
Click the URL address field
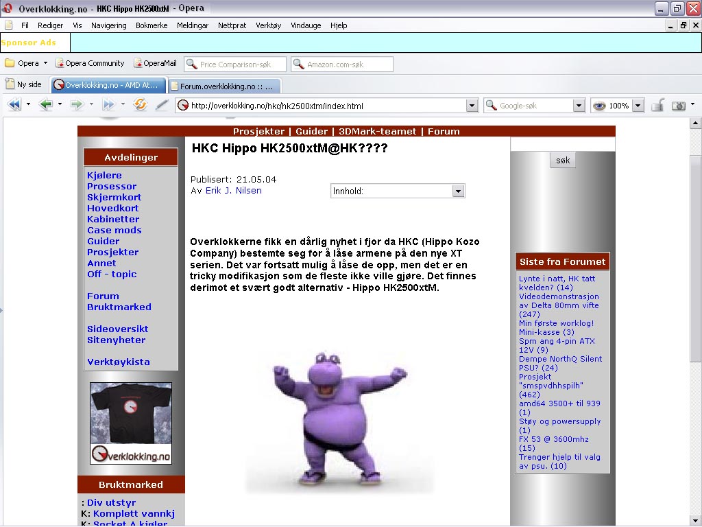coord(326,106)
